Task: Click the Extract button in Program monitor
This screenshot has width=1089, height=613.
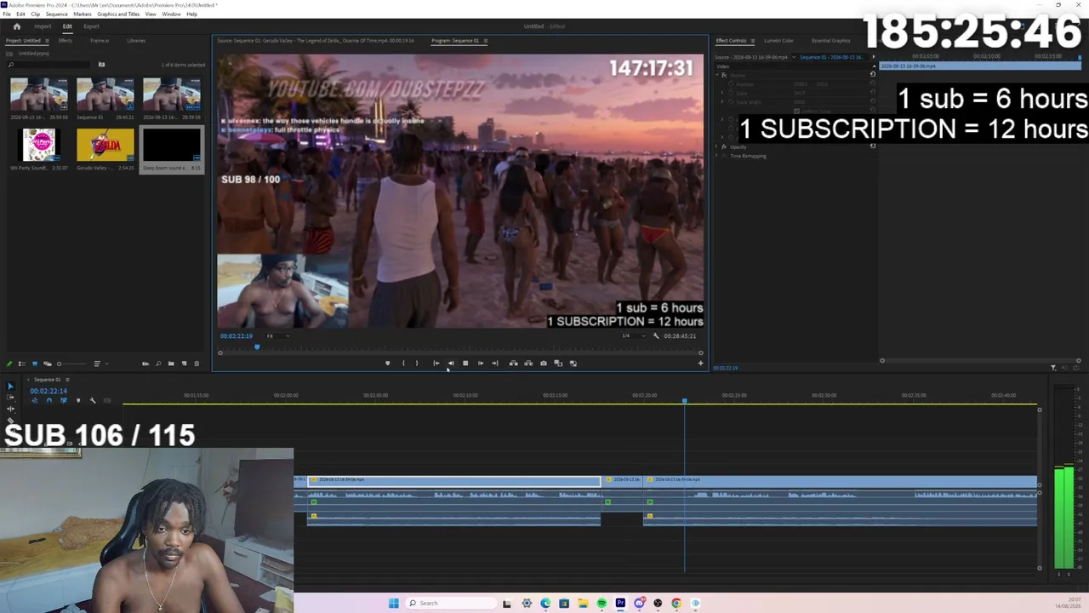Action: pyautogui.click(x=528, y=364)
